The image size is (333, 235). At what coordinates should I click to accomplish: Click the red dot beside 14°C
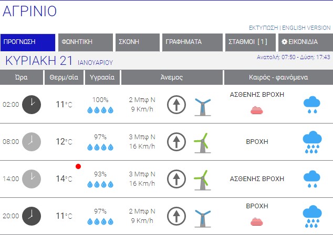pos(78,166)
